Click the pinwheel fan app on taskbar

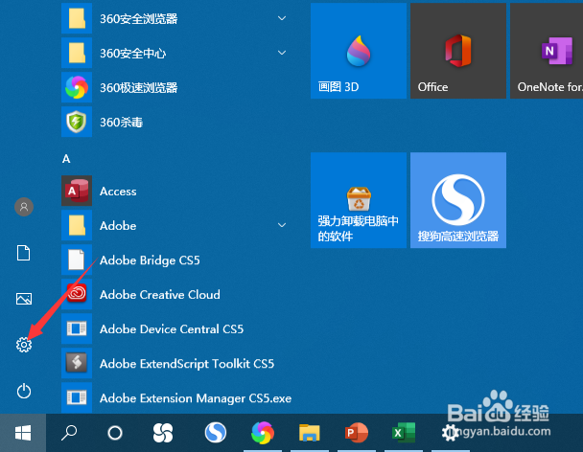pos(163,433)
